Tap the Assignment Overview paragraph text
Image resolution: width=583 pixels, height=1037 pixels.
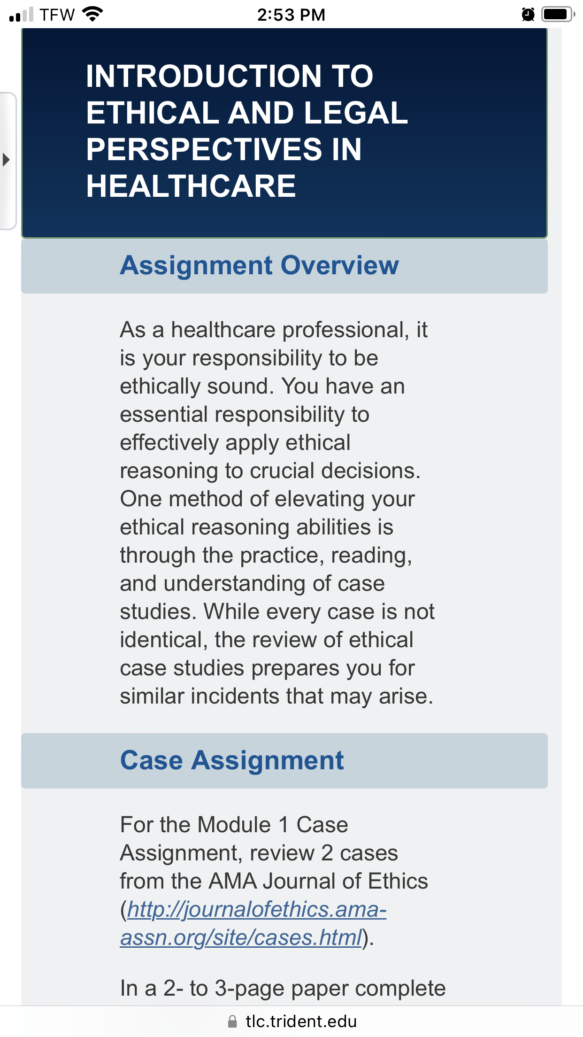tap(277, 513)
